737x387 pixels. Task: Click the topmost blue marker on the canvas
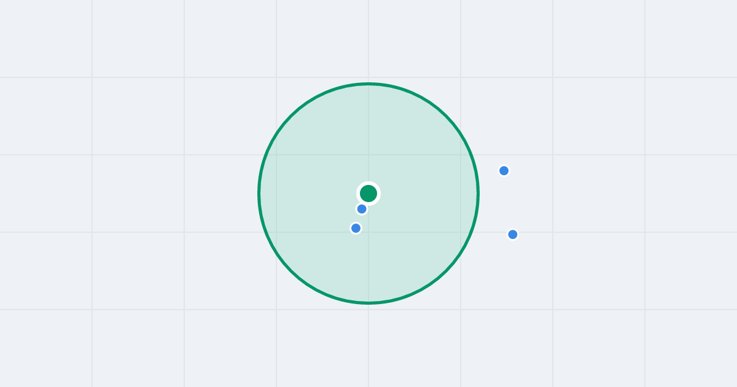pyautogui.click(x=504, y=171)
